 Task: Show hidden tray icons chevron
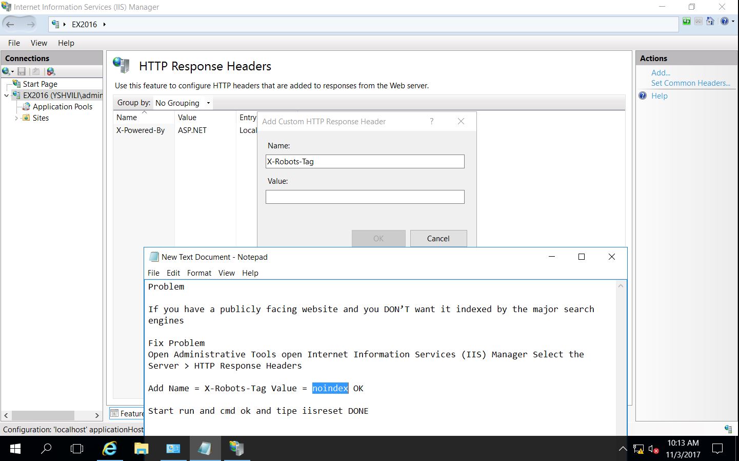623,449
